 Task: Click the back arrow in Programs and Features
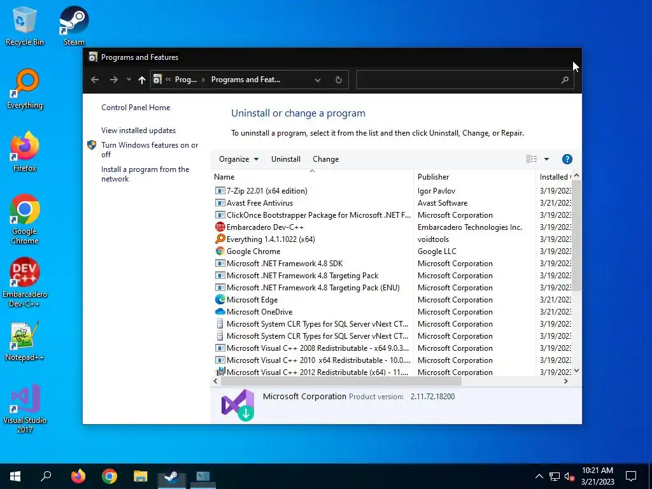(x=95, y=80)
